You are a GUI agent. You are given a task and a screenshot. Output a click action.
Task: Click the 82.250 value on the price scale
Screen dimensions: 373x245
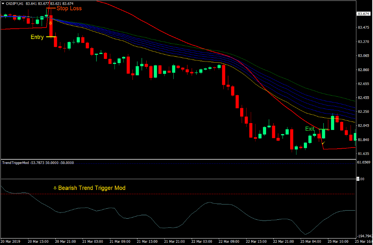coord(363,112)
